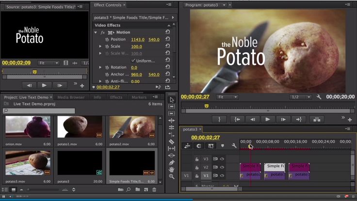Toggle lock on V3 track

(x=197, y=159)
